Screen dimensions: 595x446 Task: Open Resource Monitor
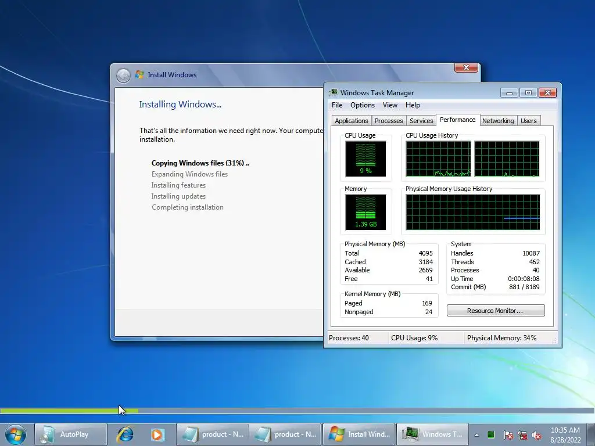pyautogui.click(x=495, y=311)
